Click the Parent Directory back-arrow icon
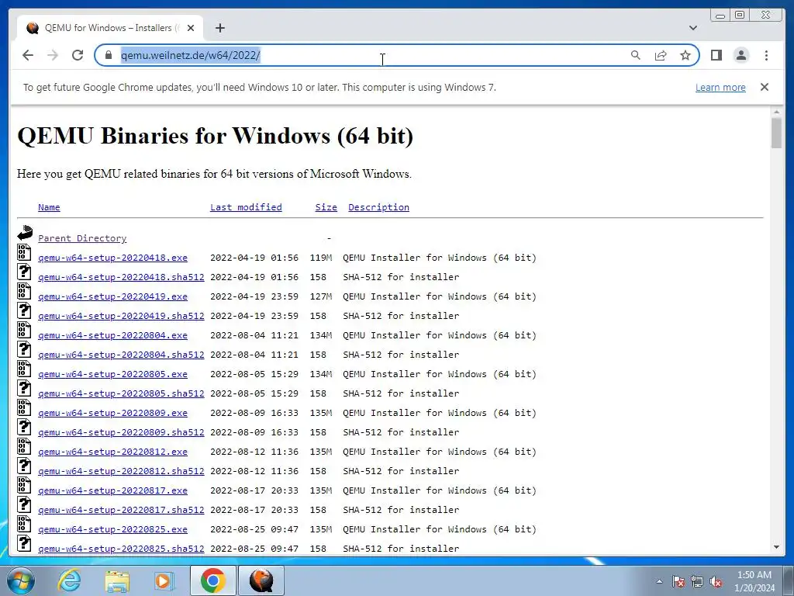The image size is (794, 596). (x=25, y=233)
